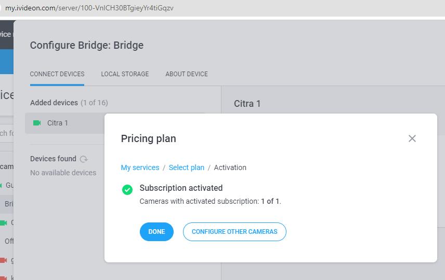Close the Pricing plan dialog
This screenshot has height=280, width=445.
(412, 138)
